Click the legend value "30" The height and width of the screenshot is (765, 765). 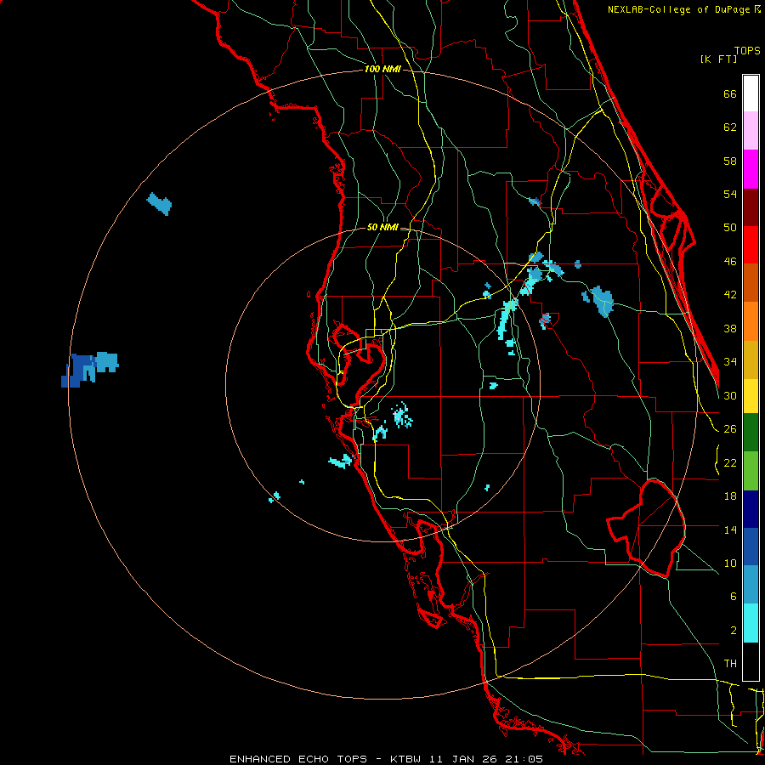point(730,395)
